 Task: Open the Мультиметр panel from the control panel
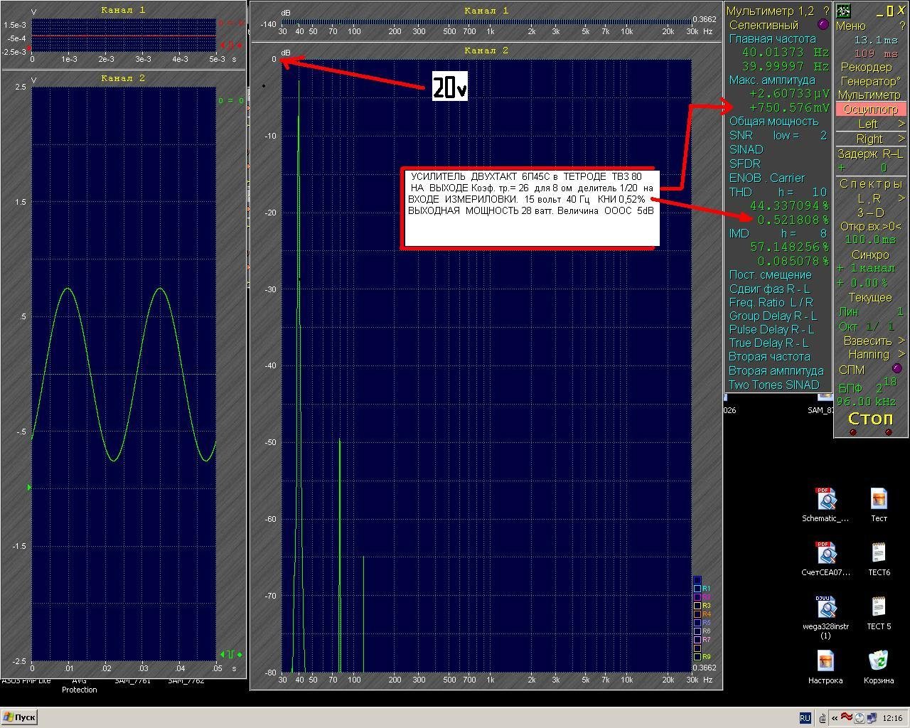coord(869,95)
